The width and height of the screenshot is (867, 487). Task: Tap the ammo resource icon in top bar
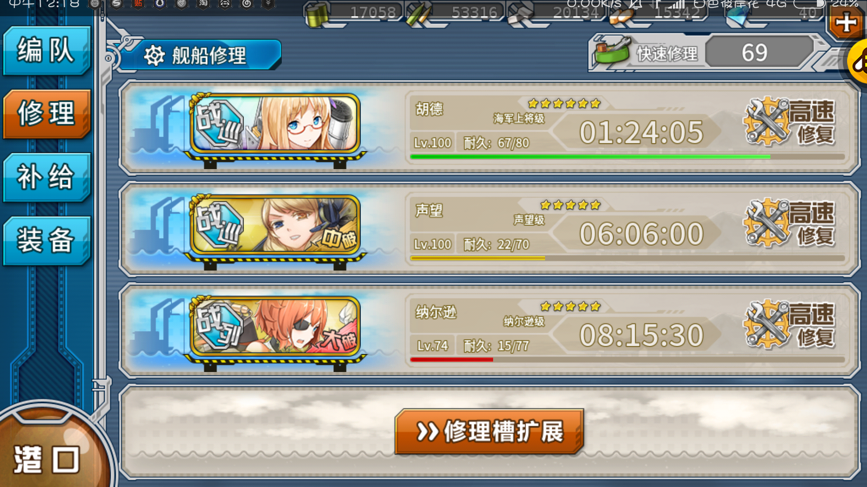tap(418, 14)
